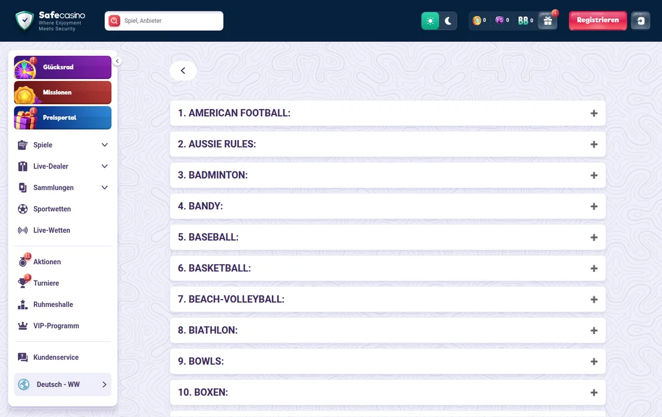The image size is (662, 417).
Task: Expand the Badminton section plus
Action: [x=594, y=175]
